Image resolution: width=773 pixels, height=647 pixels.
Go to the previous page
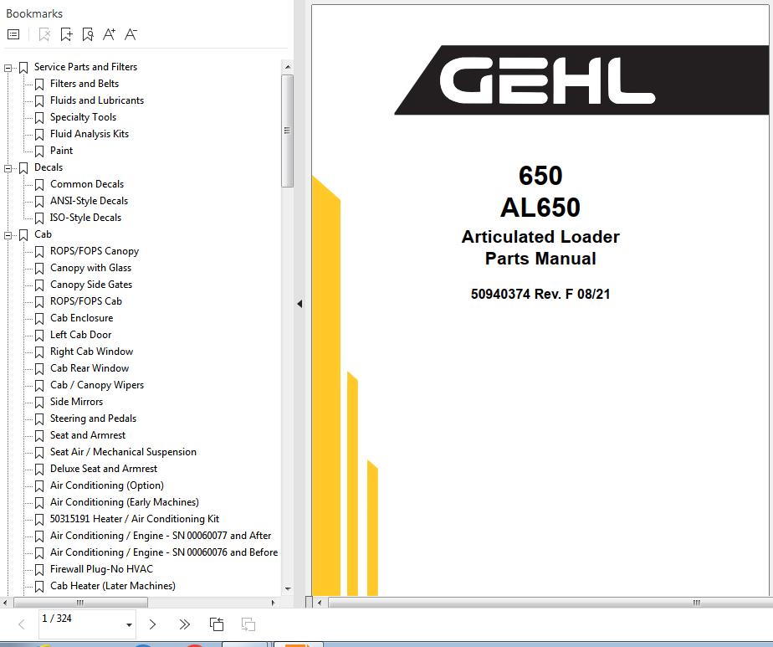point(22,624)
